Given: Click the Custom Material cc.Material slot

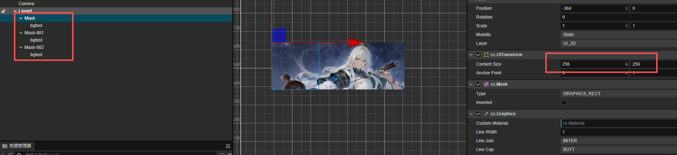Looking at the screenshot, I should click(619, 123).
